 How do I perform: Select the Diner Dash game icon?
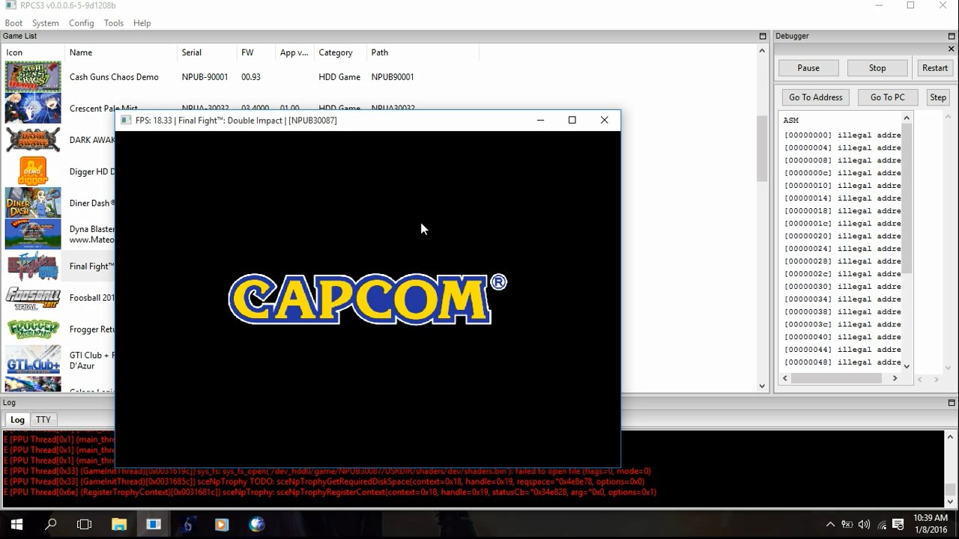[33, 203]
